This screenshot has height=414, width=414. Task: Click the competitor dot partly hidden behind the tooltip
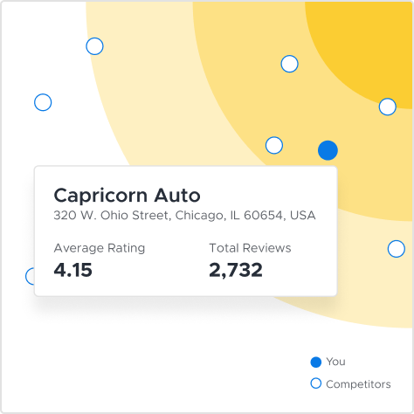click(x=30, y=276)
